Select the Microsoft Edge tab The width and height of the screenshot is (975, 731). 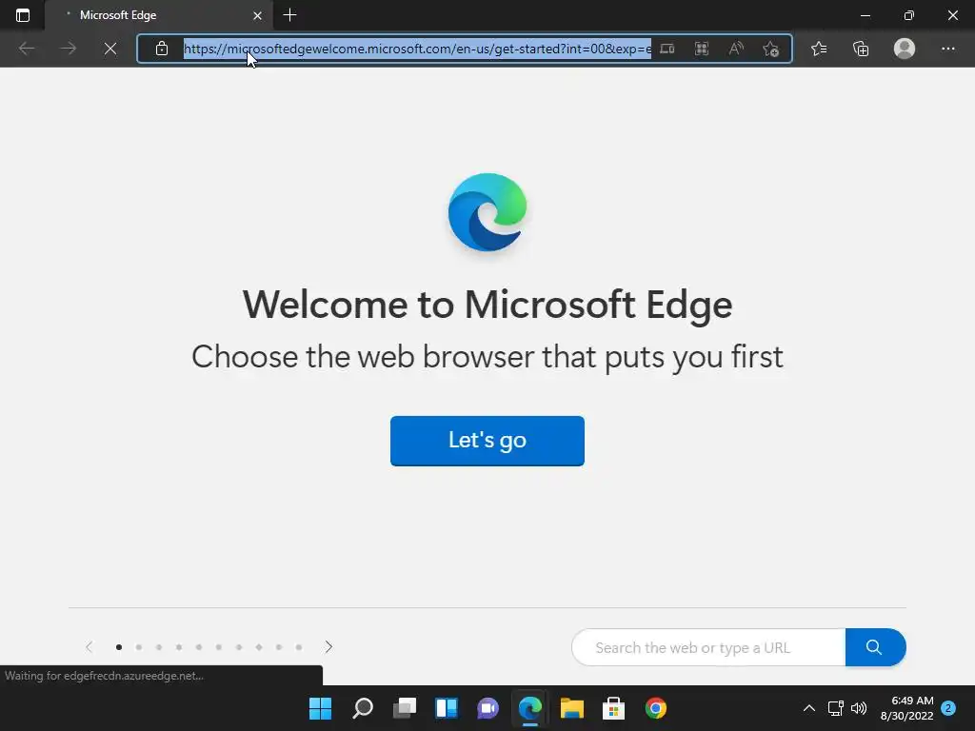click(159, 15)
